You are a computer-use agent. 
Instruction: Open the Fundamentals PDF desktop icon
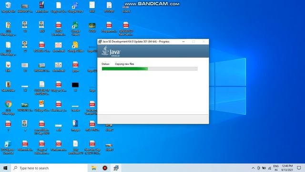point(59,146)
